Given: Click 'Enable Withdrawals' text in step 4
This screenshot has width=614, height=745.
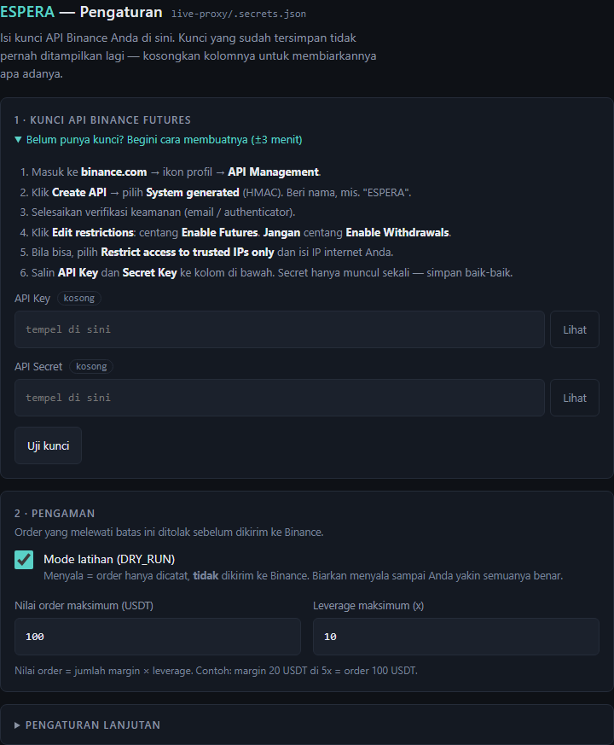Looking at the screenshot, I should (x=397, y=232).
